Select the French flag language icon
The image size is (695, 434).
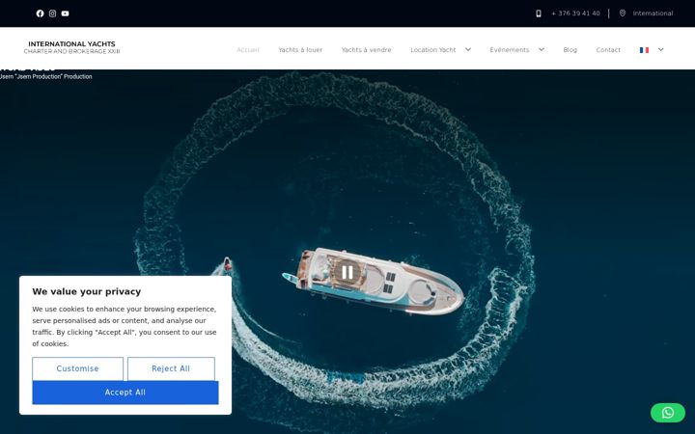pos(644,50)
